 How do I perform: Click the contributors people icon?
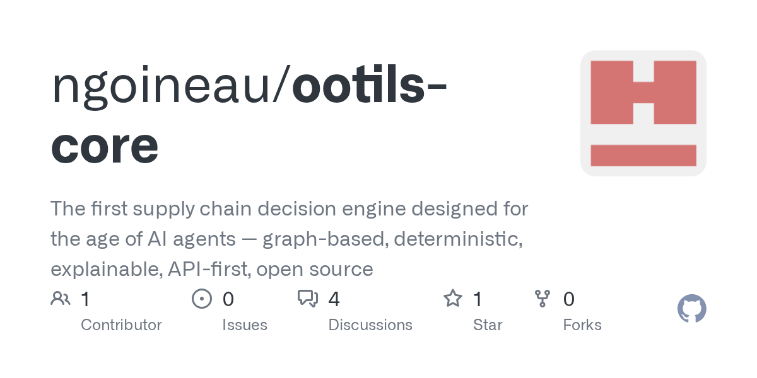coord(61,299)
